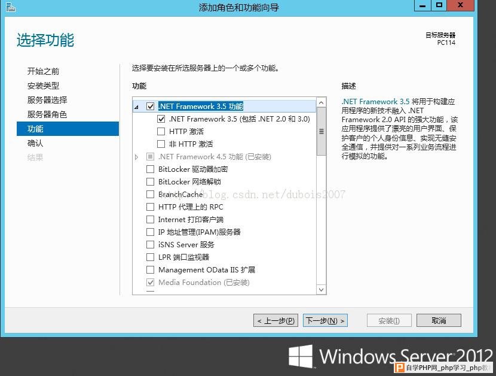The image size is (496, 376).
Task: Click the feature list scroll up arrow
Action: [x=321, y=102]
